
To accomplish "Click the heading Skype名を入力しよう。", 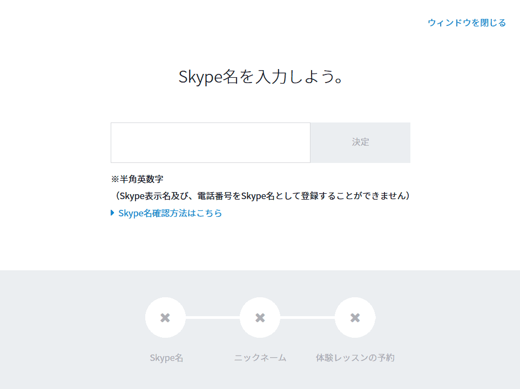I will click(x=261, y=77).
